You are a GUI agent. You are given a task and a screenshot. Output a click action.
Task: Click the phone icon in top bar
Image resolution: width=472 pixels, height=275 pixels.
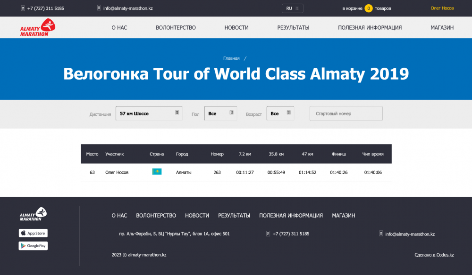23,8
